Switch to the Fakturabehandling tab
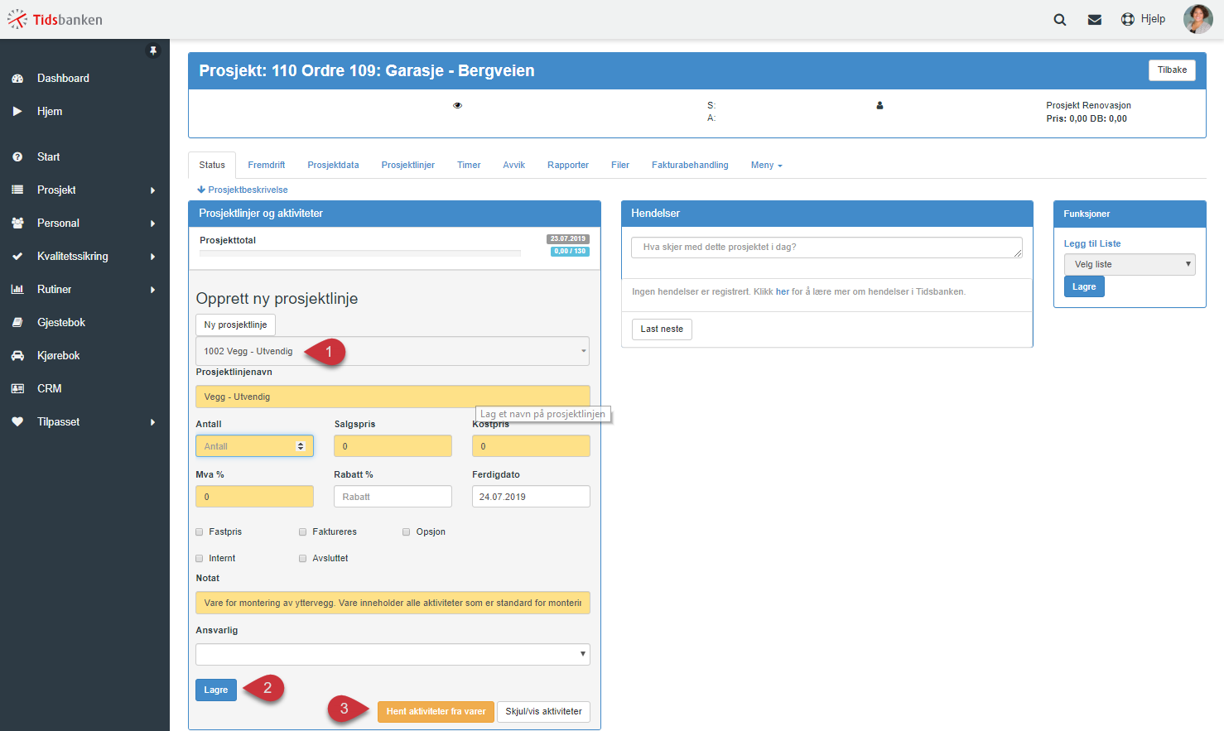Viewport: 1224px width, 731px height. coord(690,165)
